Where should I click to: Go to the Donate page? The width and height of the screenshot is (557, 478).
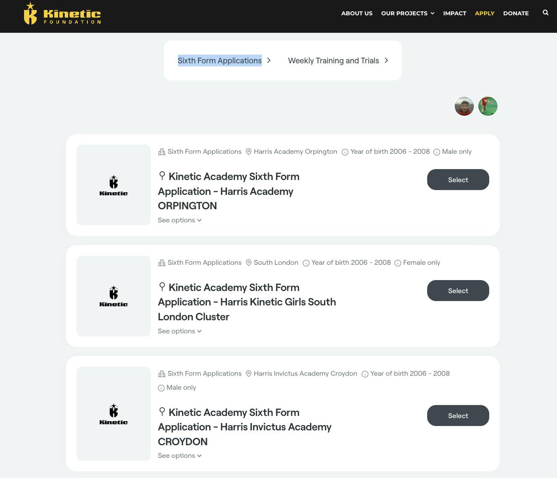click(x=516, y=13)
